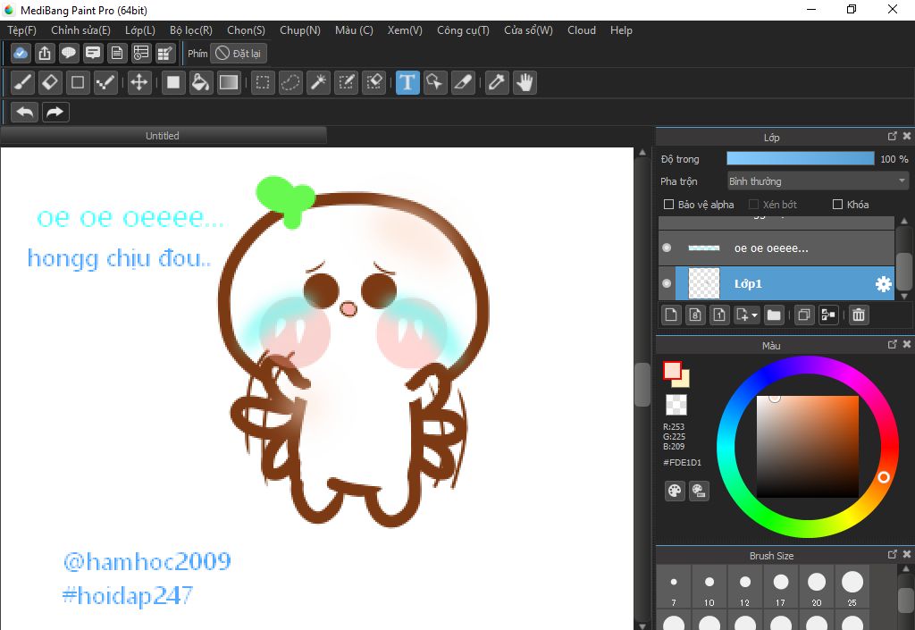This screenshot has width=915, height=630.
Task: Expand the add-layer dropdown arrow
Action: point(754,315)
